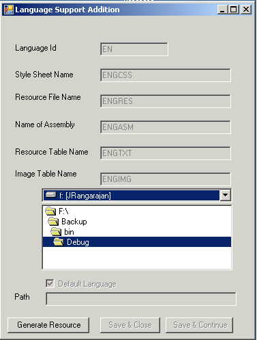Focus the Resource File Name field
The width and height of the screenshot is (257, 340).
tap(166, 101)
